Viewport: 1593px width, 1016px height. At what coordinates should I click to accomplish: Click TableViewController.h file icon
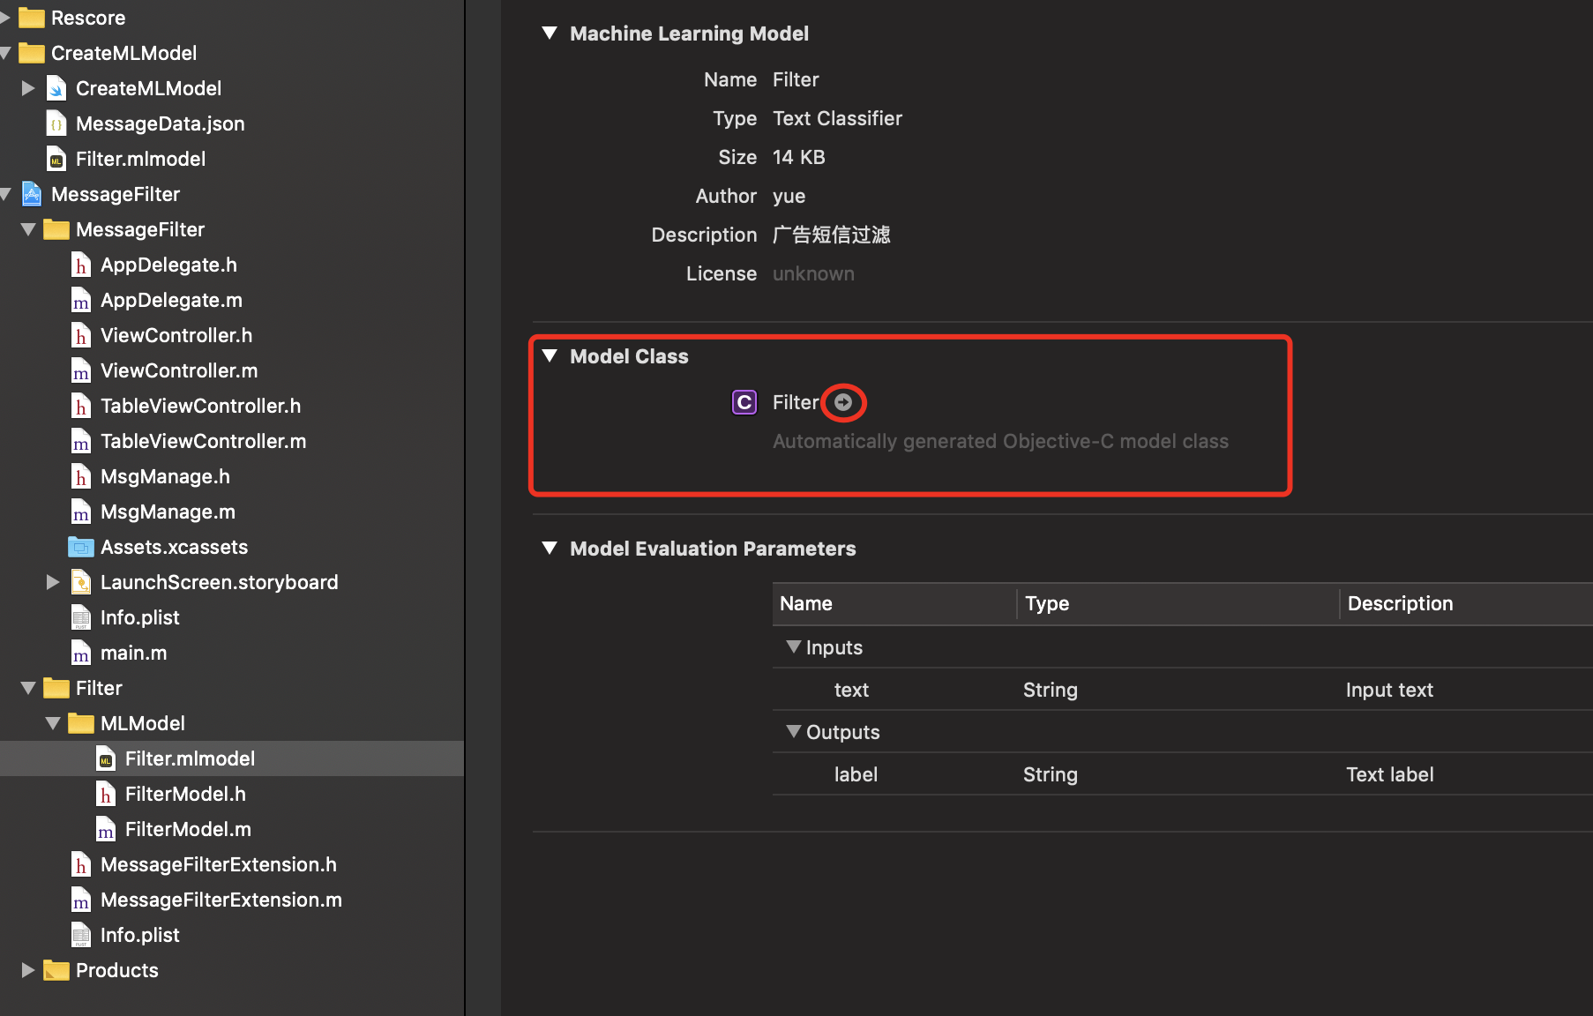[81, 406]
